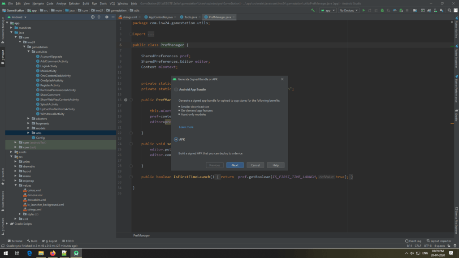Select the APK radio option
The height and width of the screenshot is (258, 459).
[176, 140]
